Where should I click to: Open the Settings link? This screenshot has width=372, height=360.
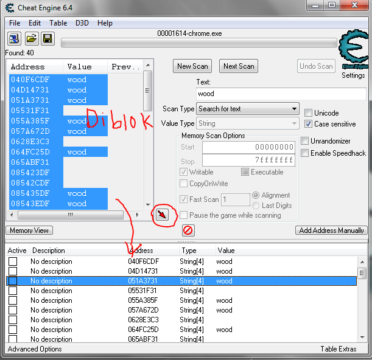[x=353, y=75]
